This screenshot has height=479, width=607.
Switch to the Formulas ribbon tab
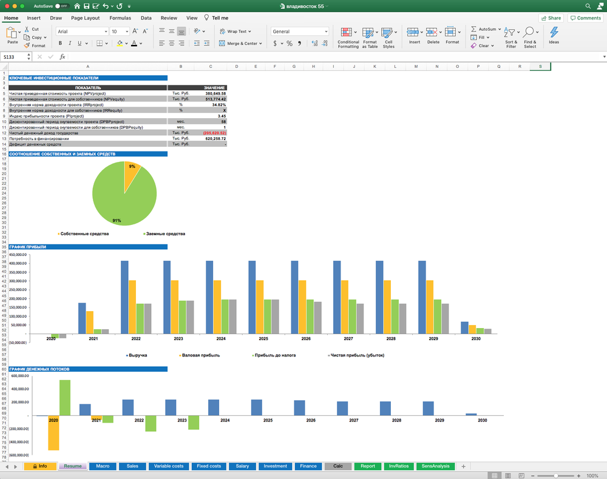tap(120, 18)
